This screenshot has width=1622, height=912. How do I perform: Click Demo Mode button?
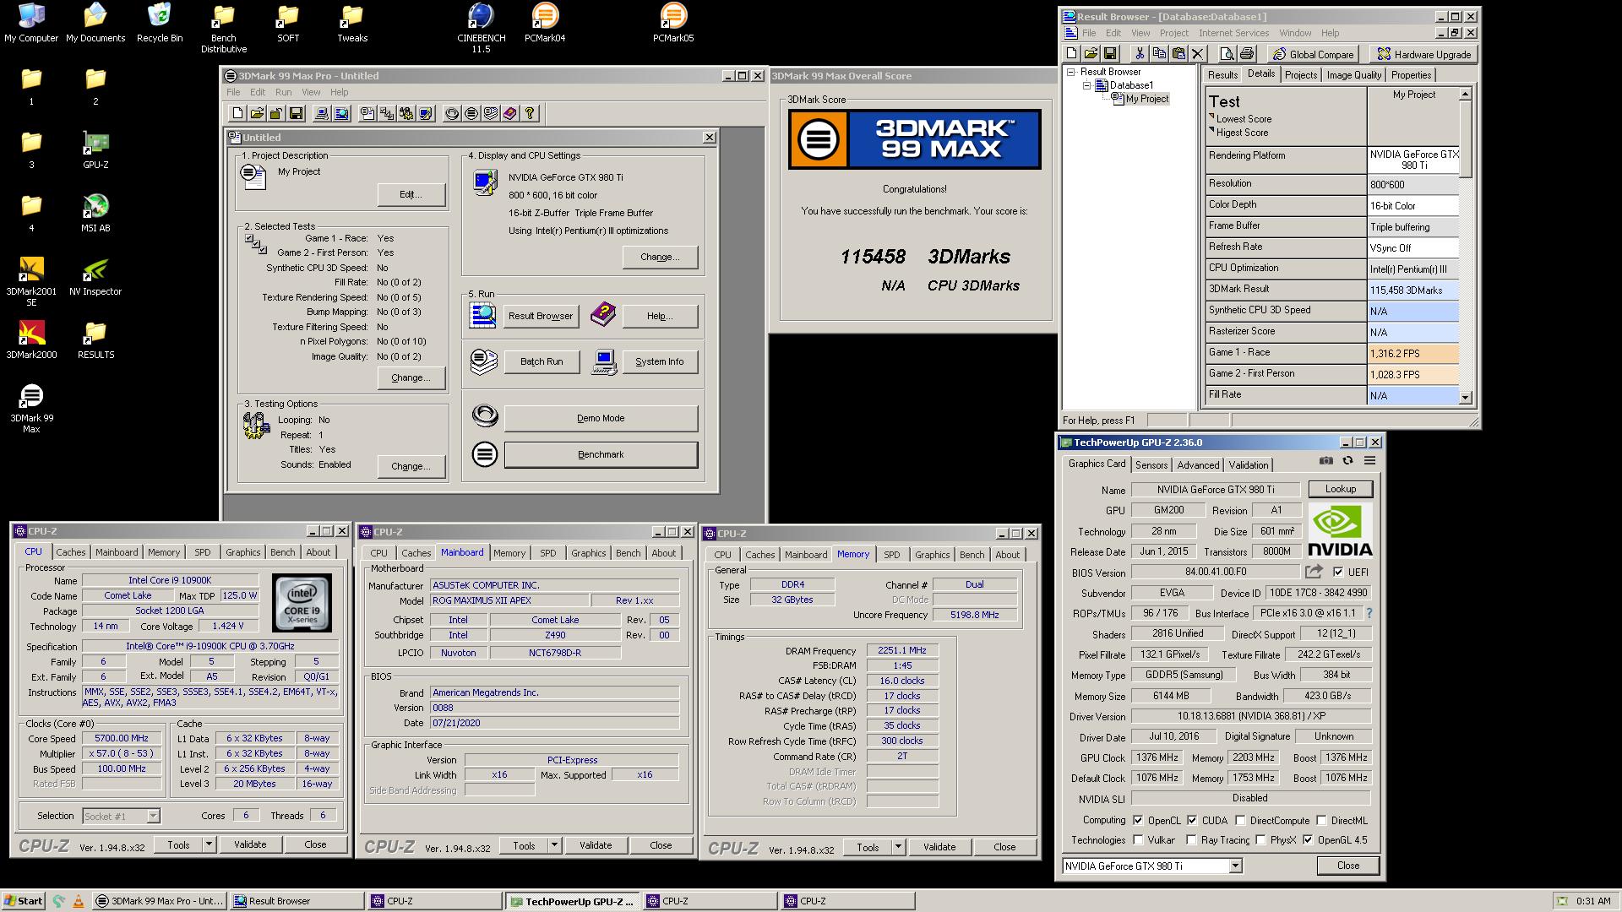point(601,418)
